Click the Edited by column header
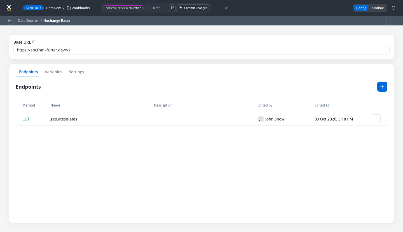 [x=265, y=105]
